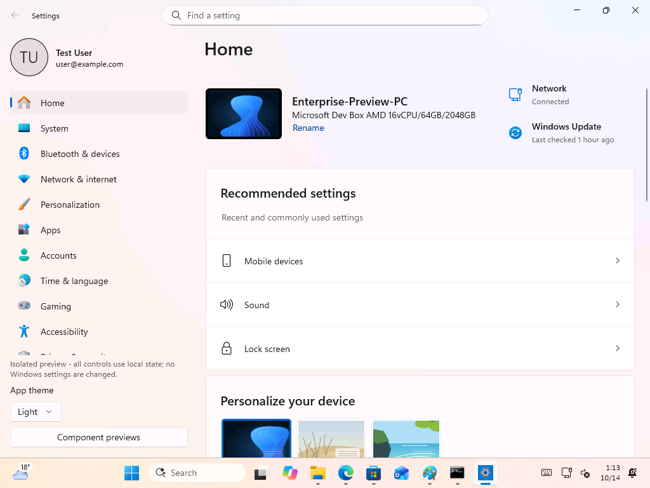Expand the Mobile devices row chevron
The width and height of the screenshot is (650, 488).
pos(617,261)
